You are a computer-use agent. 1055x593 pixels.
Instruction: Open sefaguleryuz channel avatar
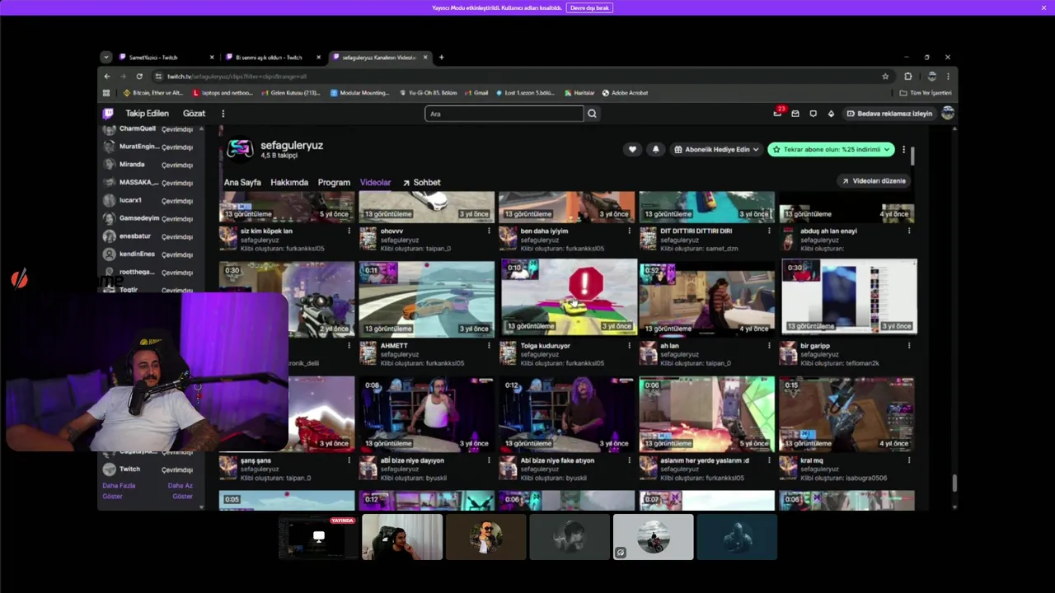coord(240,148)
